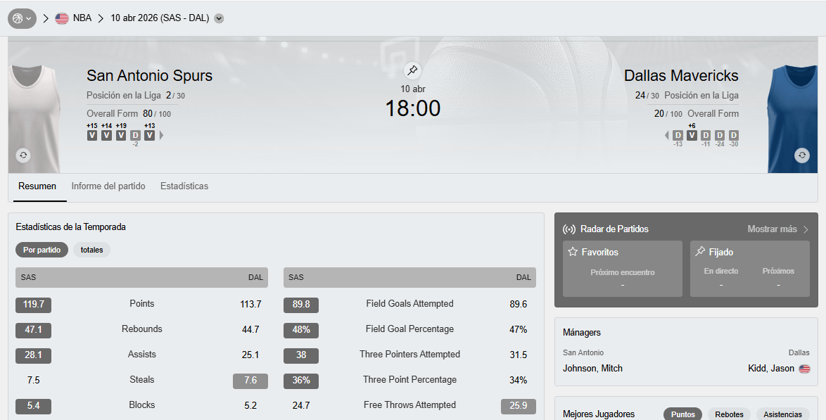The image size is (826, 420).
Task: Click the radar icon next to Radar de Partidos
Action: click(x=570, y=229)
